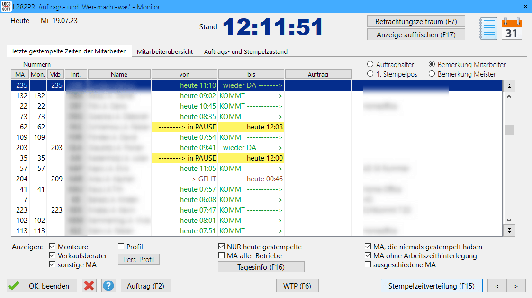532x298 pixels.
Task: Click the green checkmark OK, beenden button
Action: point(42,286)
